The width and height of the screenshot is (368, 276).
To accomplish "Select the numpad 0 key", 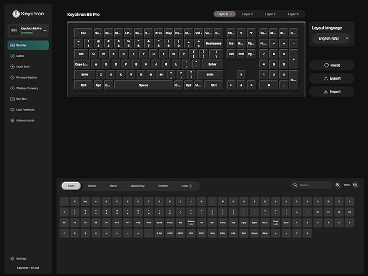I will [269, 85].
